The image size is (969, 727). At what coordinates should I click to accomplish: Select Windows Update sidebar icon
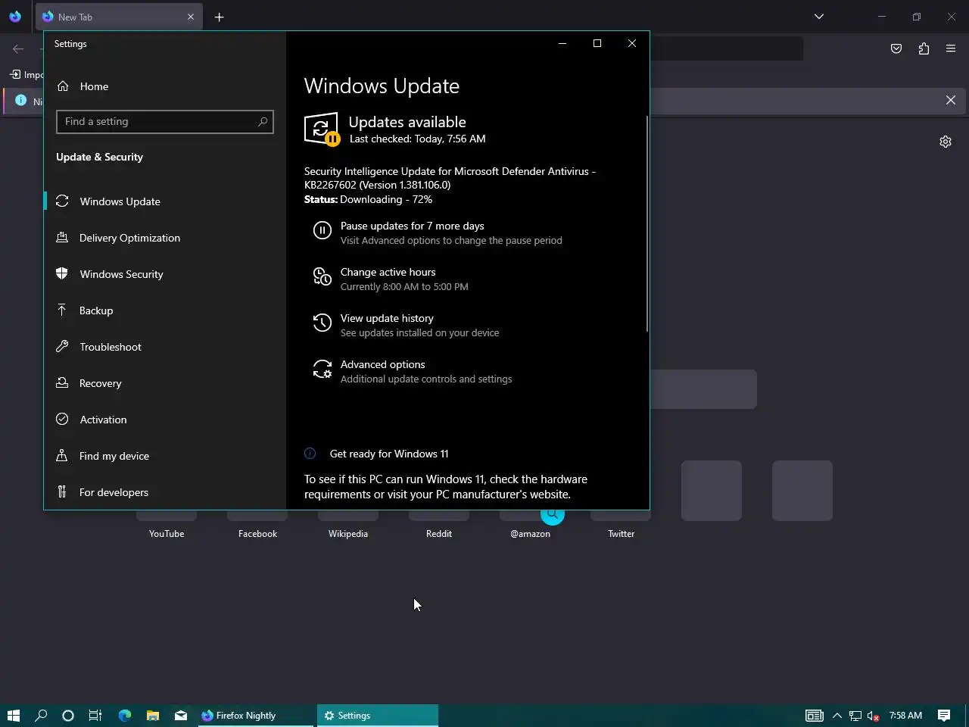pos(63,201)
